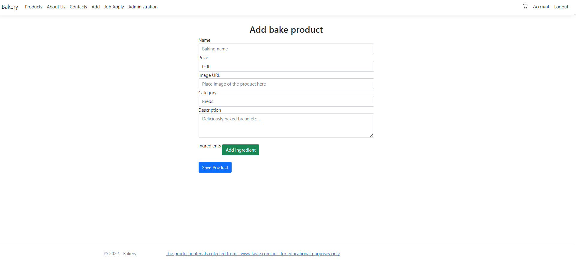Screen dimensions: 576x266
Task: Open the About Us page
Action: click(x=56, y=7)
